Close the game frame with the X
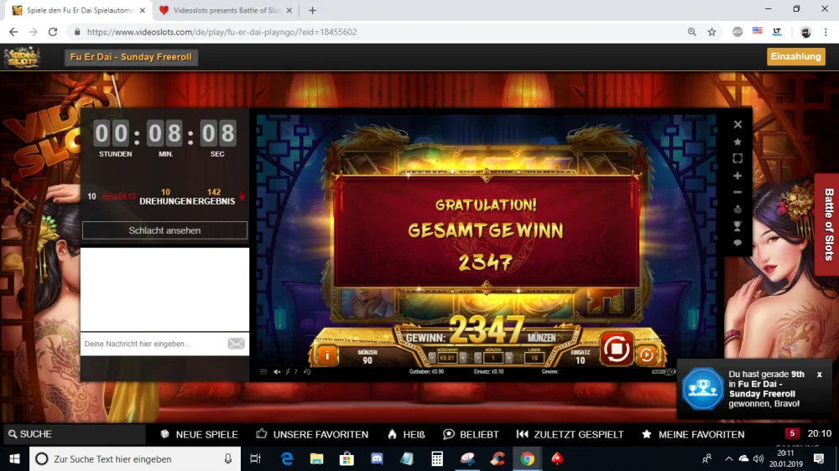Image resolution: width=839 pixels, height=471 pixels. (x=737, y=125)
